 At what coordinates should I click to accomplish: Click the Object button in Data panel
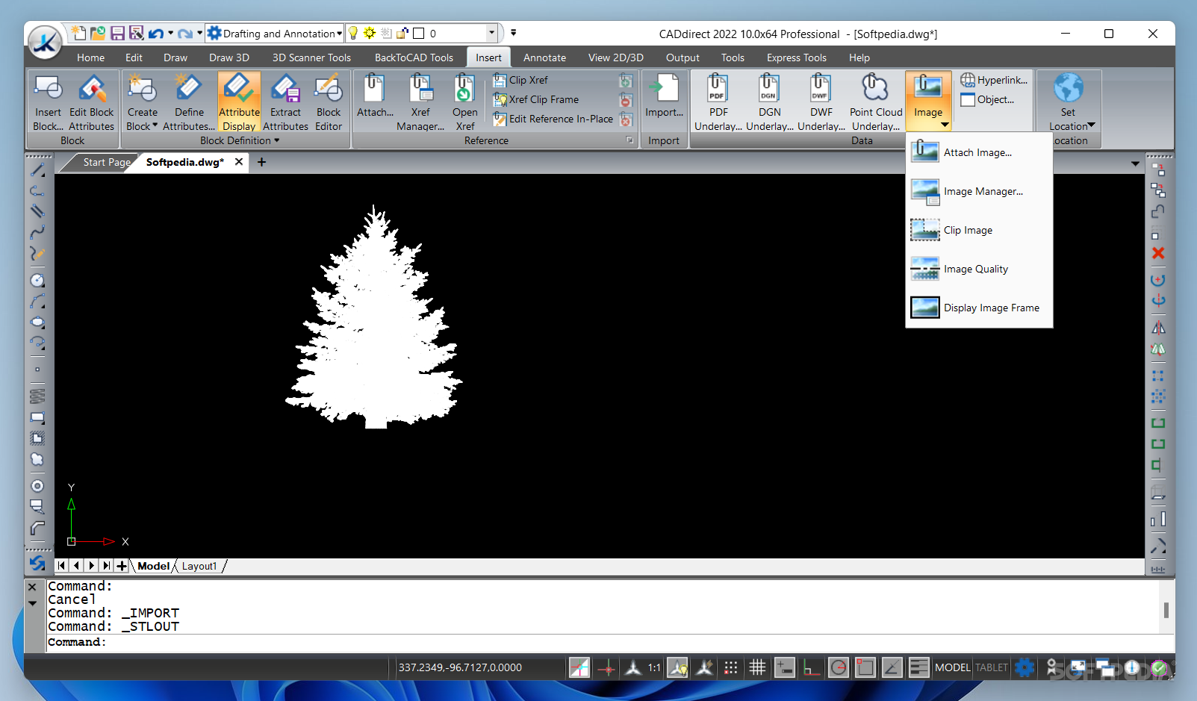987,99
